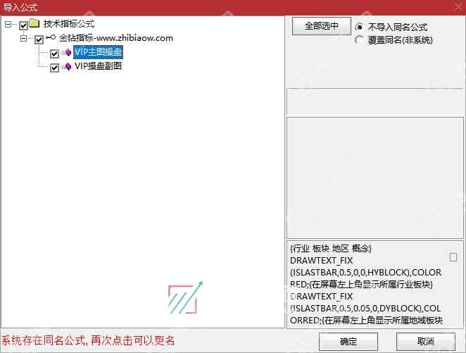466x353 pixels.
Task: Click the yellow folder icon of 技术指标公式
Action: pos(34,23)
